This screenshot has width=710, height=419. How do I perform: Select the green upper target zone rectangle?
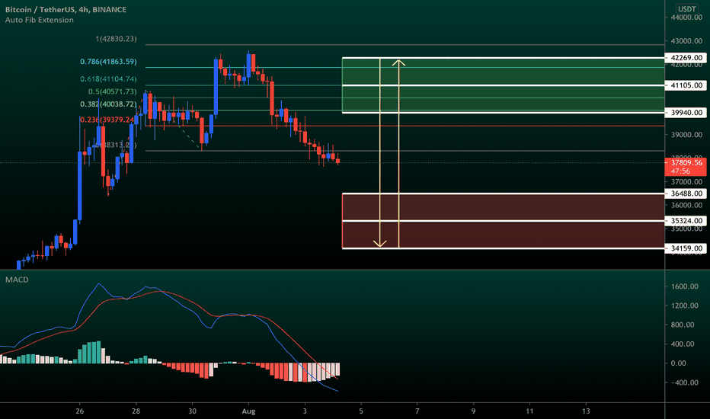click(x=503, y=85)
